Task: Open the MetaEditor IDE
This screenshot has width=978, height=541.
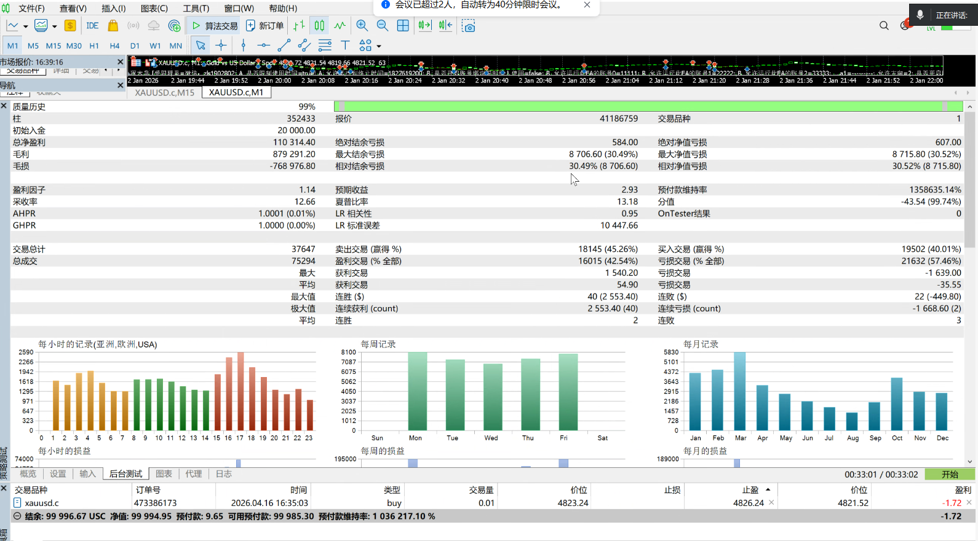Action: click(x=92, y=26)
